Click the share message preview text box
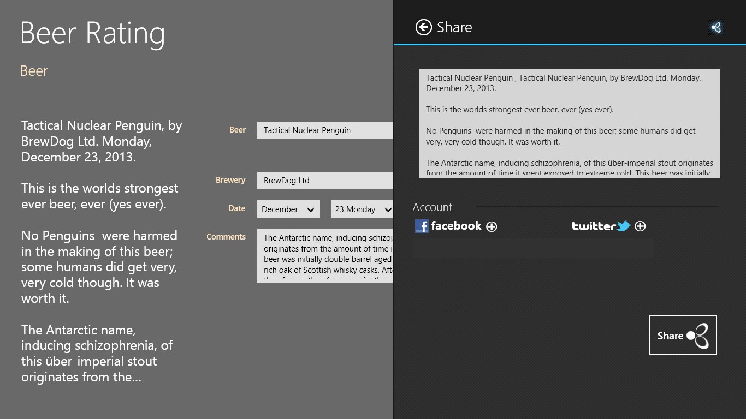The width and height of the screenshot is (746, 419). coord(570,123)
